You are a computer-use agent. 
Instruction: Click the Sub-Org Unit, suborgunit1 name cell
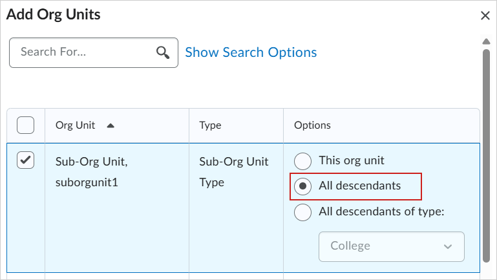click(86, 171)
